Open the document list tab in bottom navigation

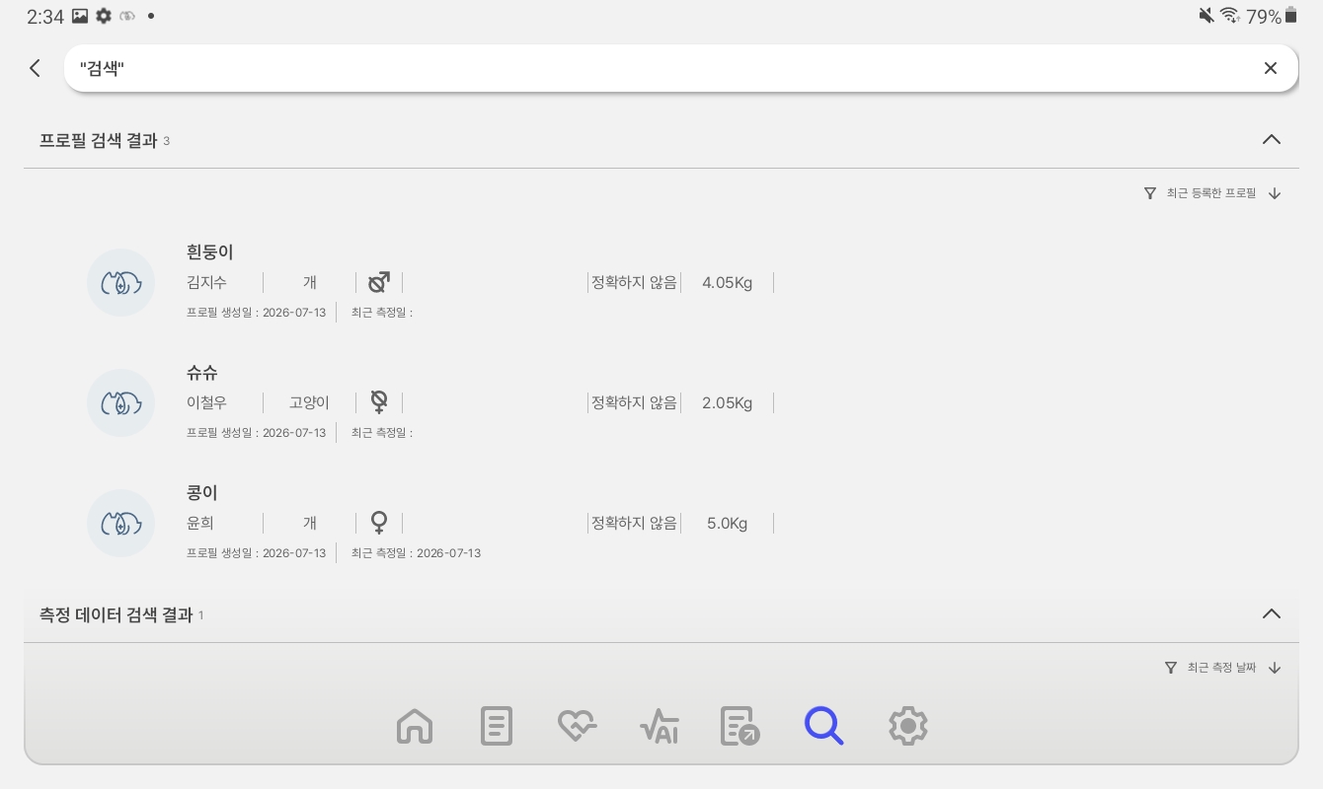click(497, 726)
